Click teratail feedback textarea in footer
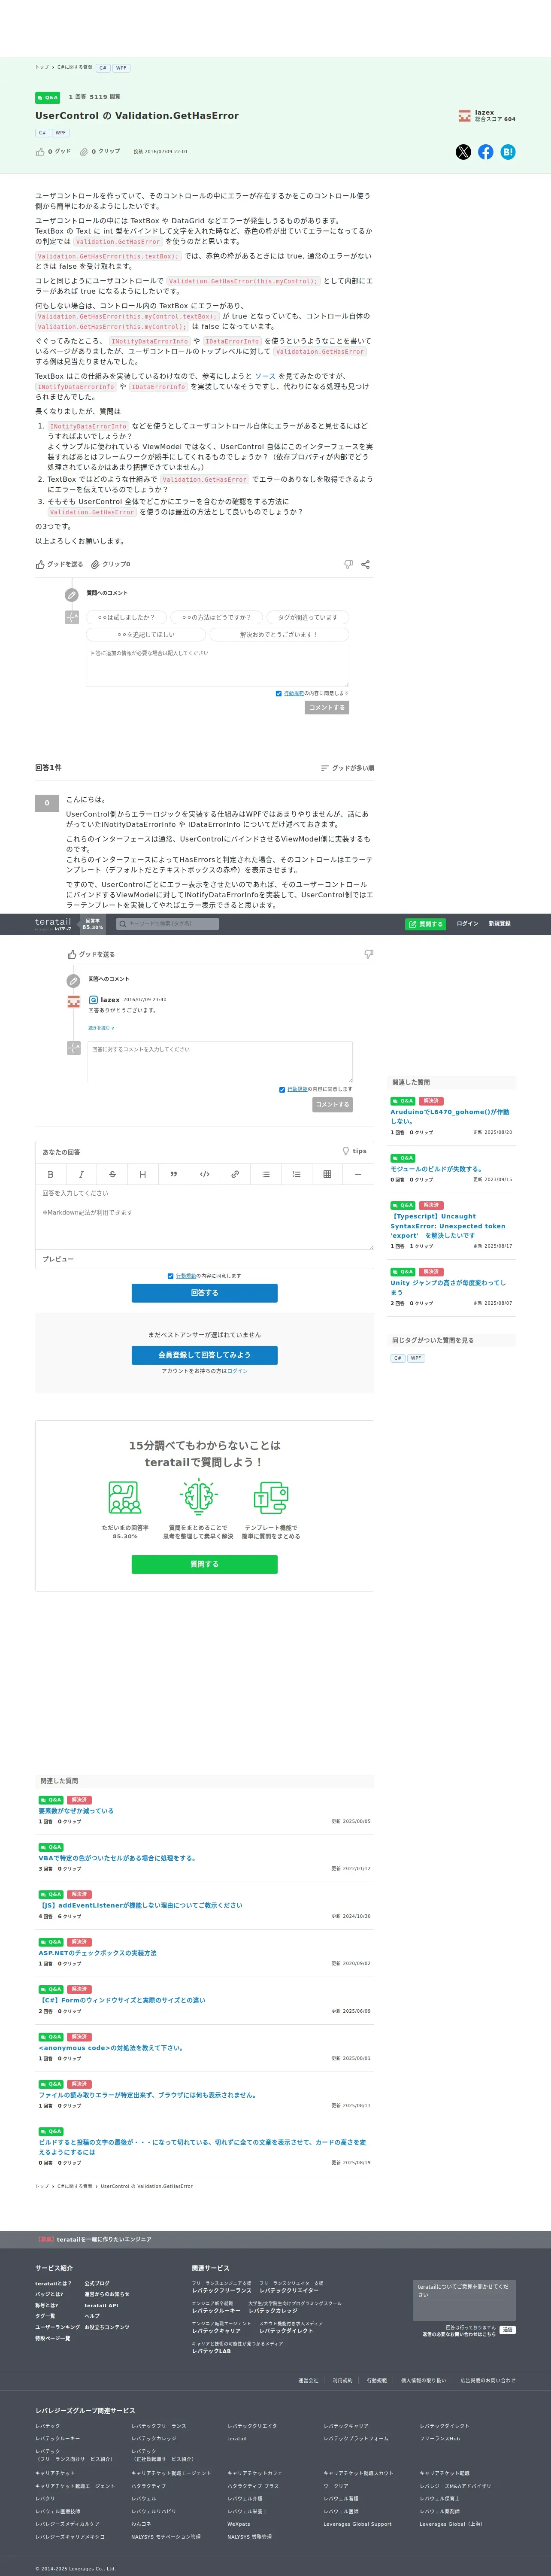Viewport: 551px width, 2576px height. (x=464, y=2300)
